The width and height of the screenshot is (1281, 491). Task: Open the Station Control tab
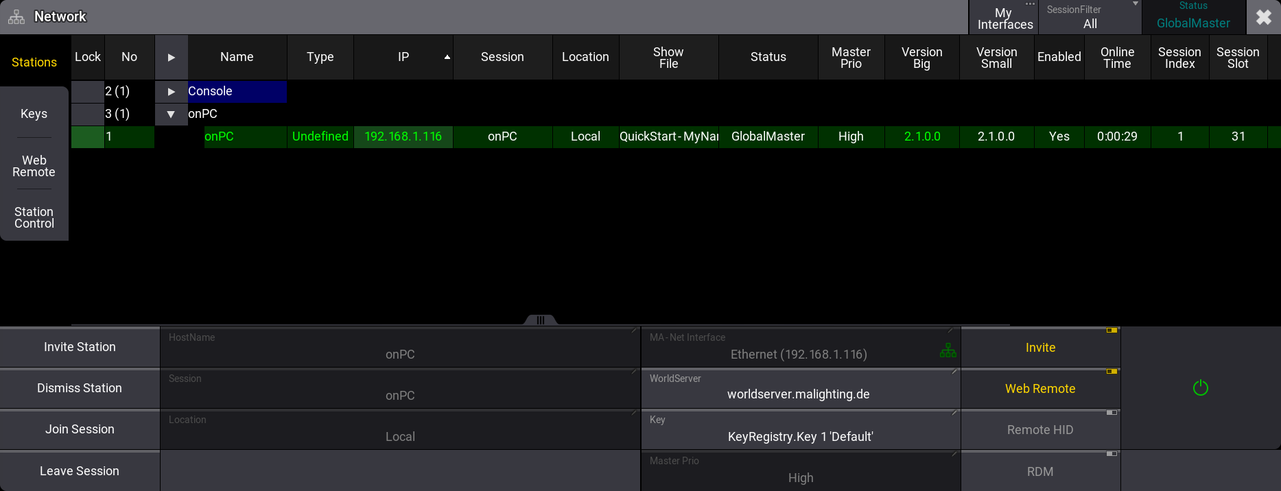point(34,217)
